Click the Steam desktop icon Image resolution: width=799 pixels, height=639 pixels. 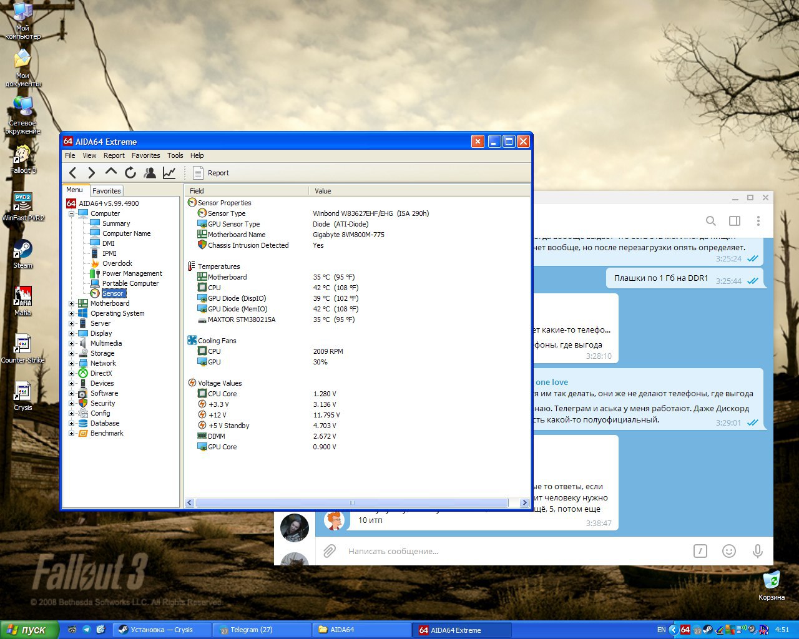pos(23,253)
